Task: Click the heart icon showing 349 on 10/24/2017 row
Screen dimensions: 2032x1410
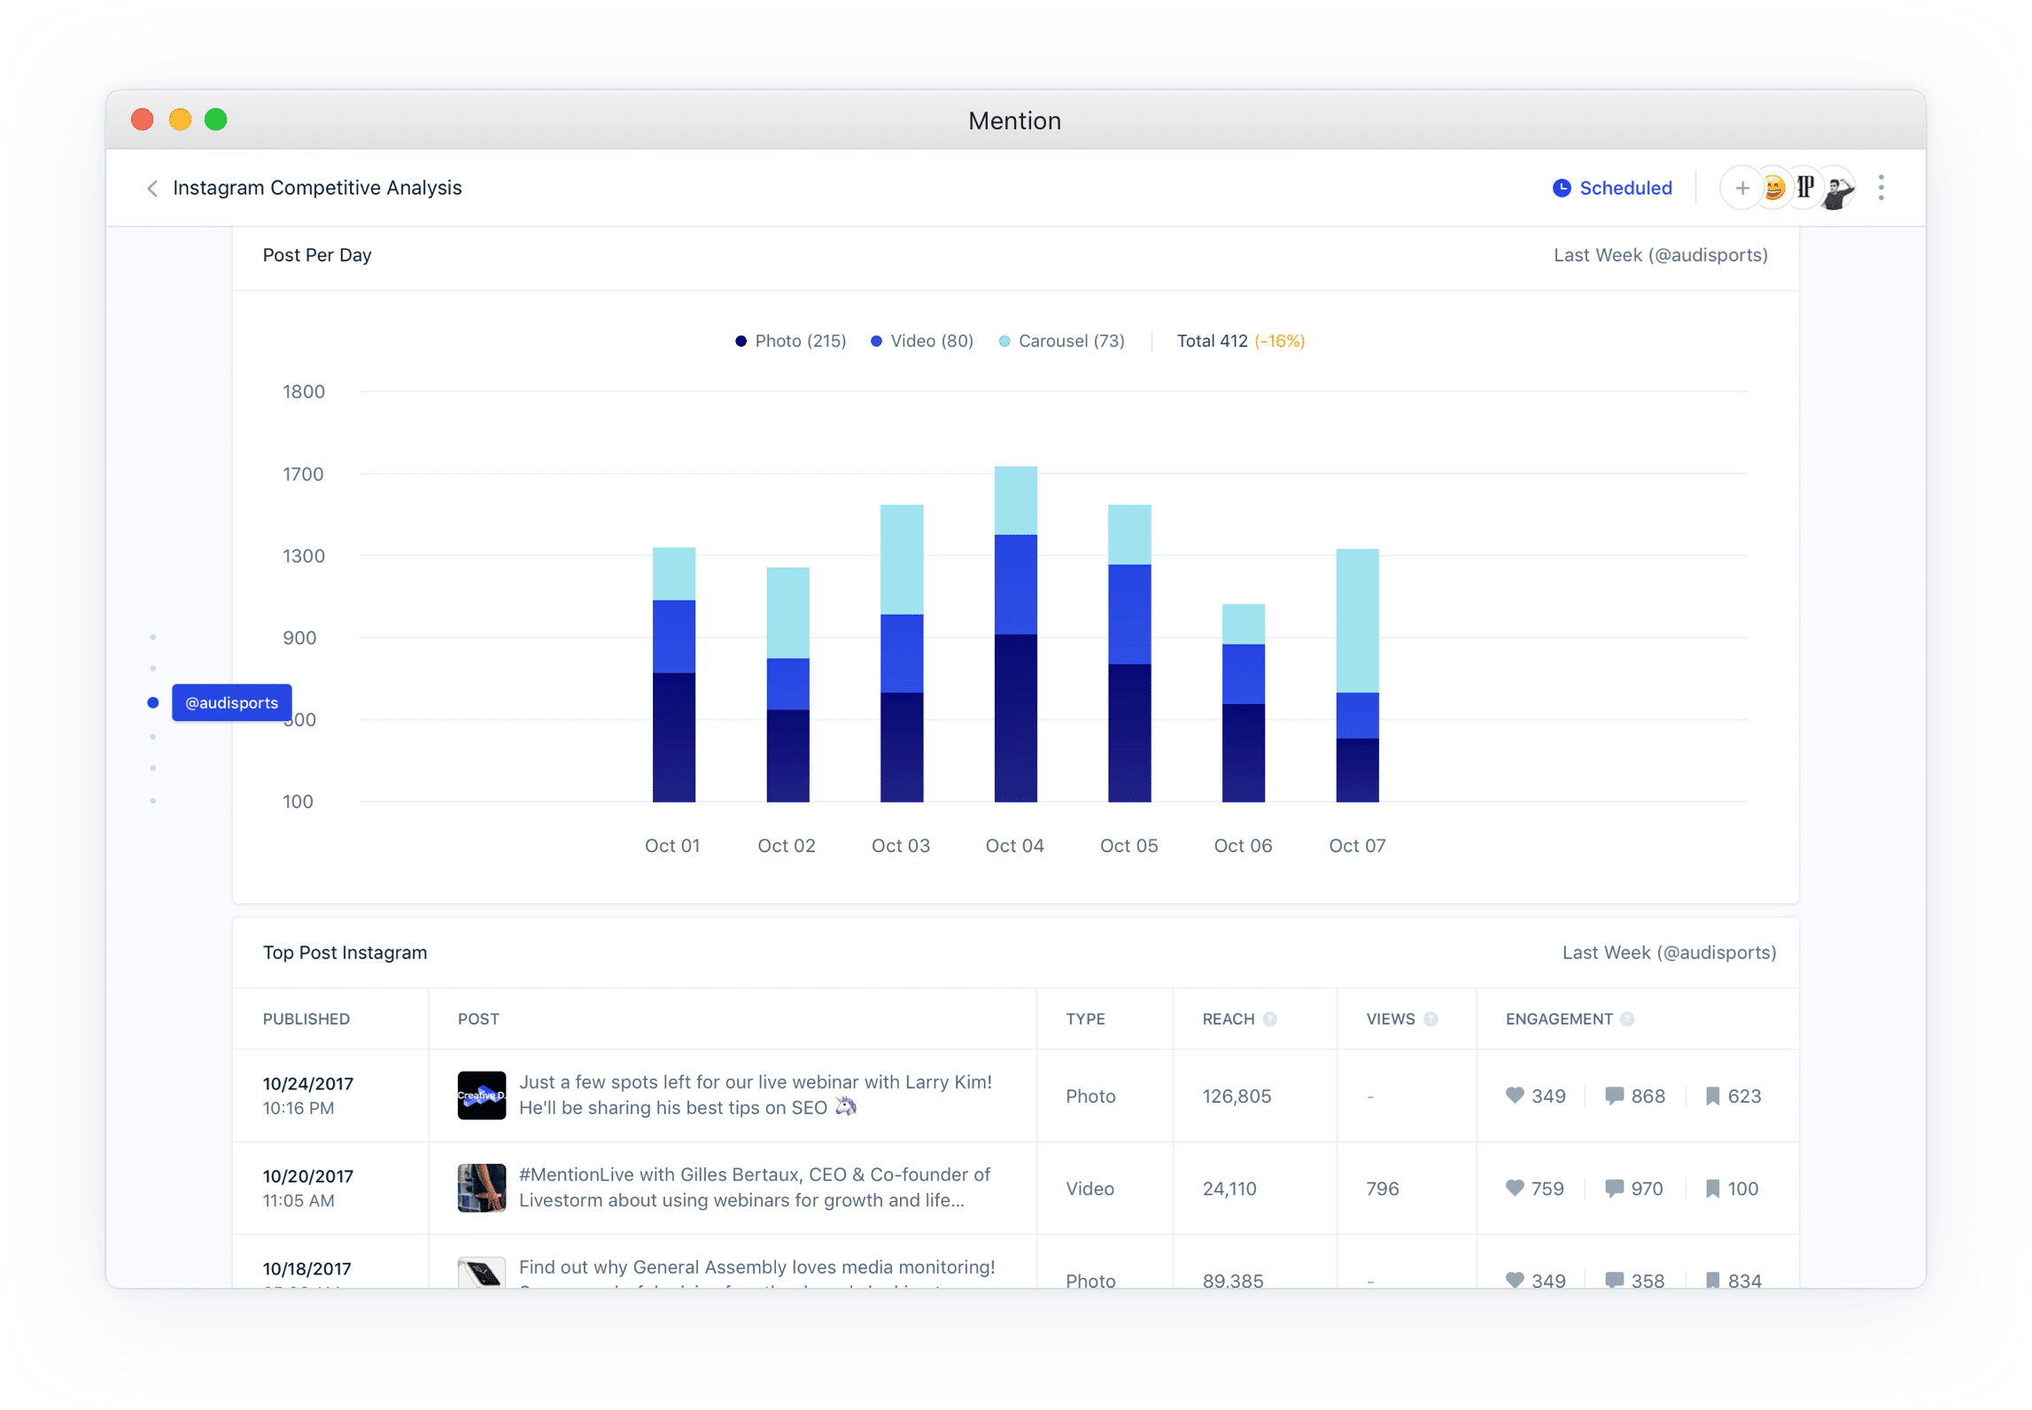Action: [1514, 1096]
